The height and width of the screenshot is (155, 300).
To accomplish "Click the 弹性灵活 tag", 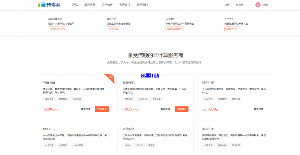I will pyautogui.click(x=49, y=99).
